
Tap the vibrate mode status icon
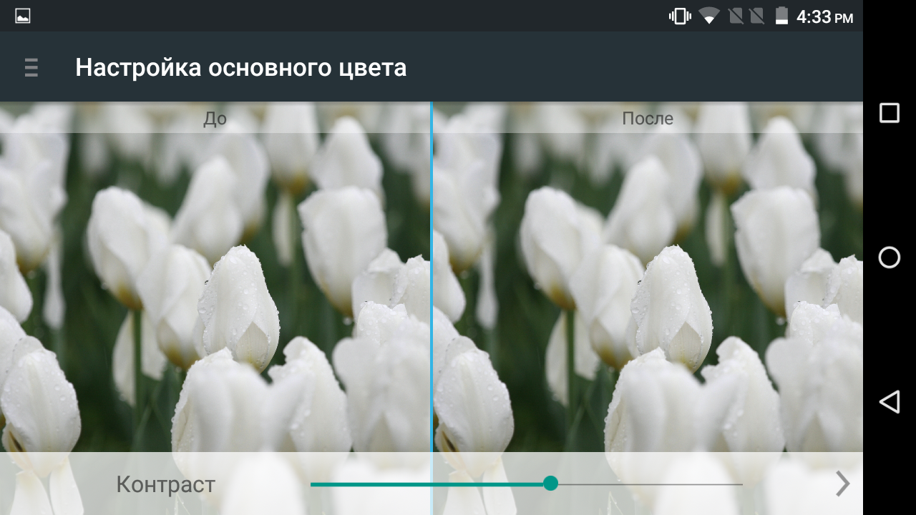tap(680, 16)
